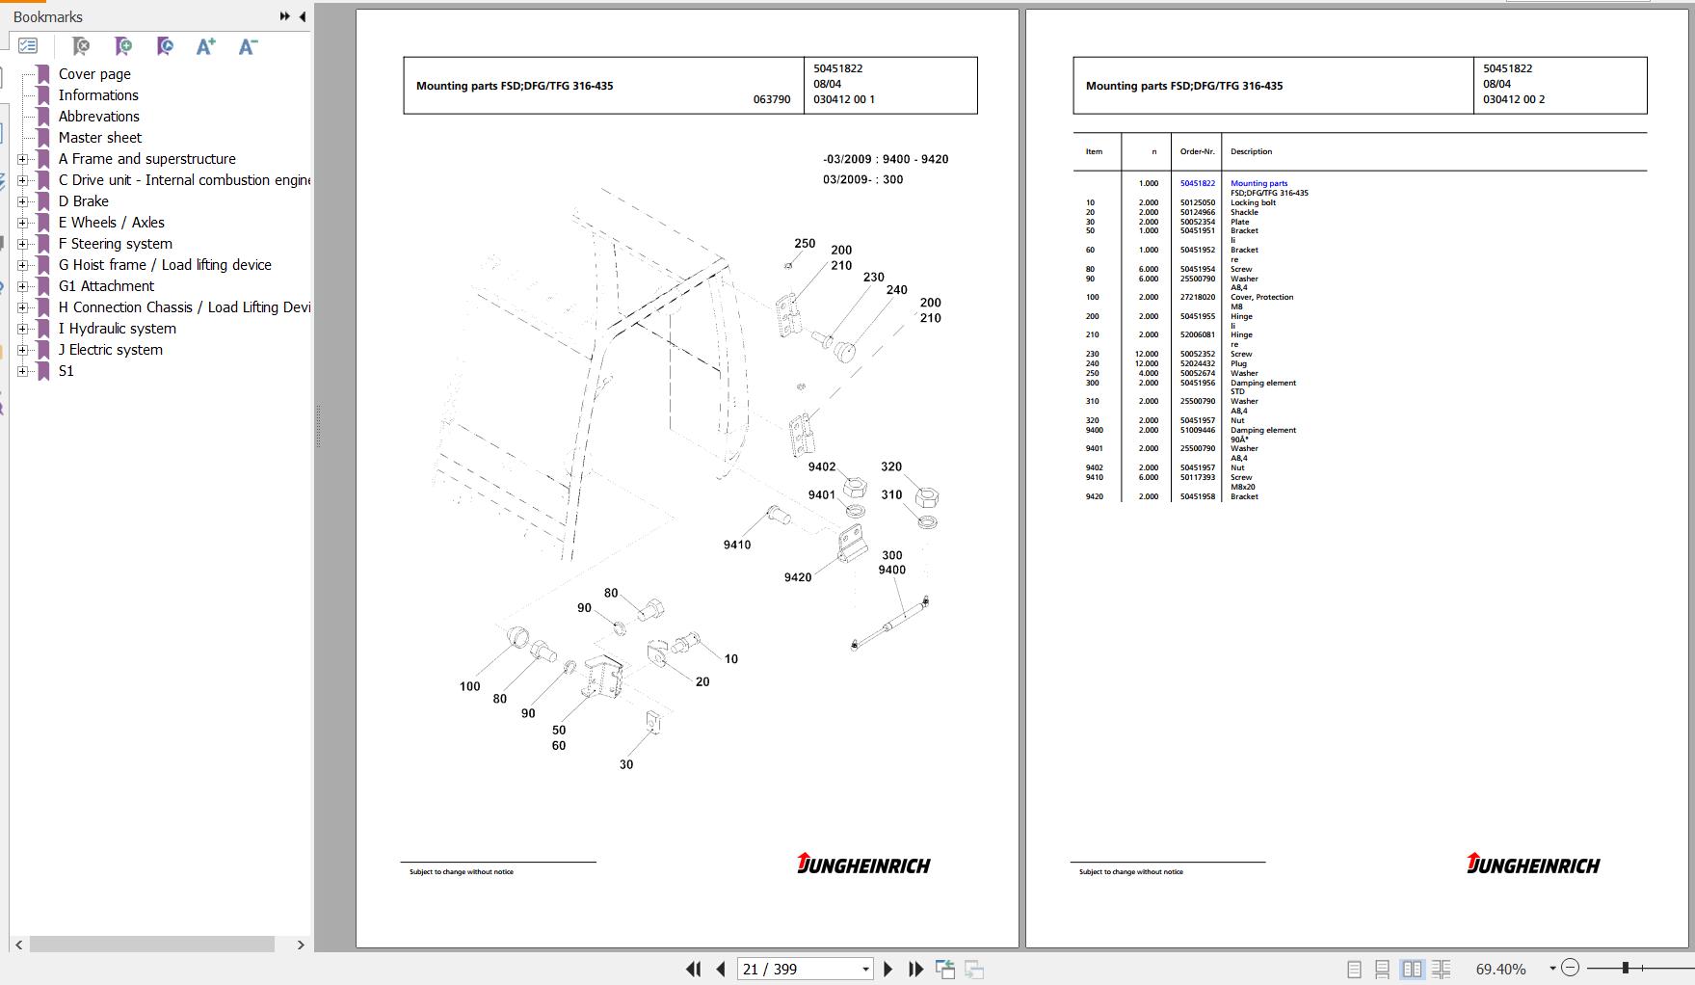
Task: Click the add new bookmark icon
Action: 122,45
